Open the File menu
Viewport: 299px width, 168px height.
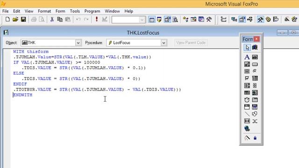(5, 11)
